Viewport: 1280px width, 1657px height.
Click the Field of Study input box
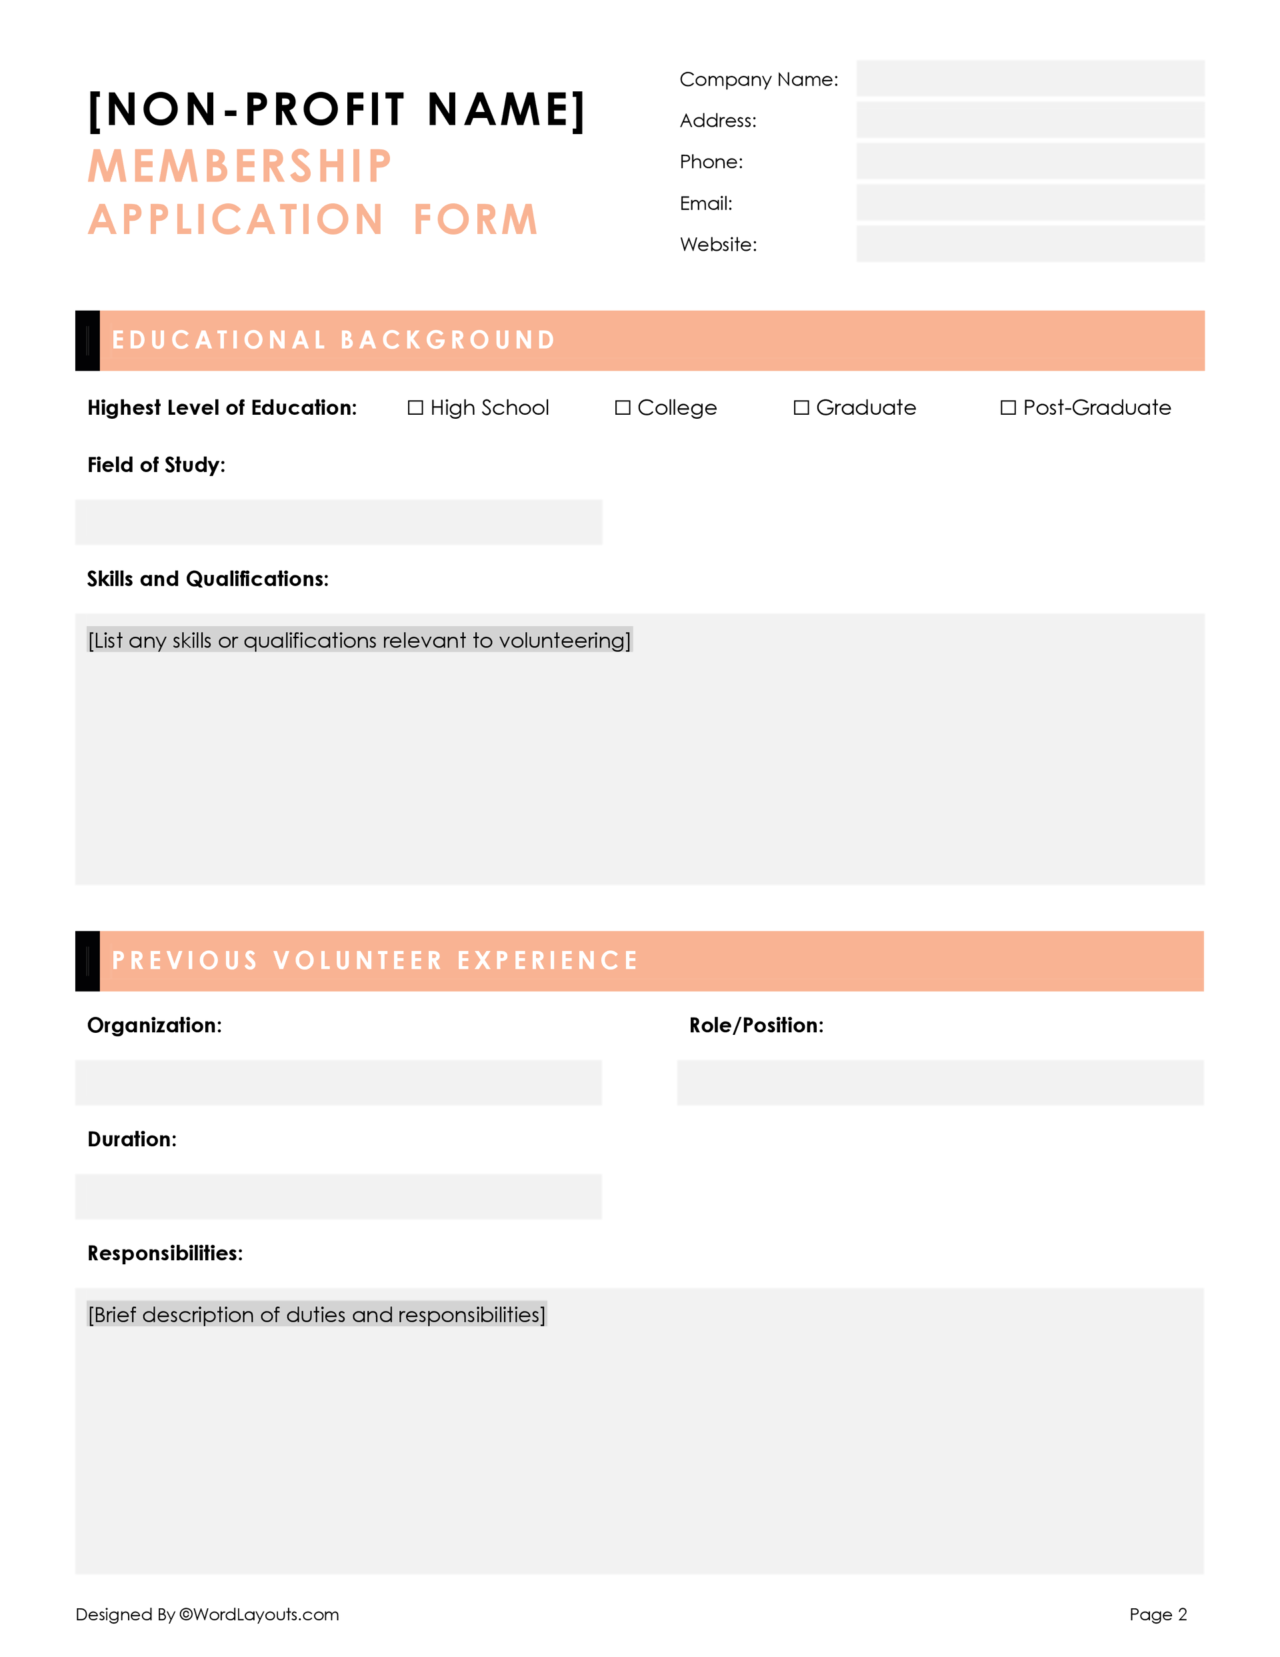[339, 522]
